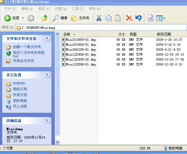Click the red X Delete icon
187x154 pixels.
pyautogui.click(x=129, y=18)
